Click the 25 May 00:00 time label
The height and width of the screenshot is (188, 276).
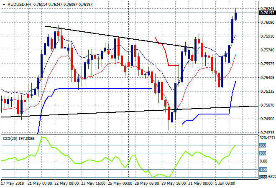[x=120, y=183]
